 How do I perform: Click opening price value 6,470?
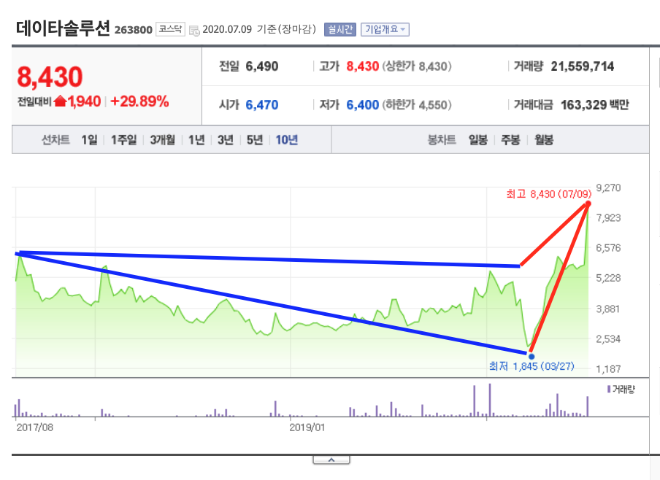point(262,105)
